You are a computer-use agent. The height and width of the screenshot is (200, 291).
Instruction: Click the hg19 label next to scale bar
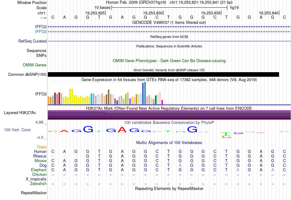coord(234,8)
